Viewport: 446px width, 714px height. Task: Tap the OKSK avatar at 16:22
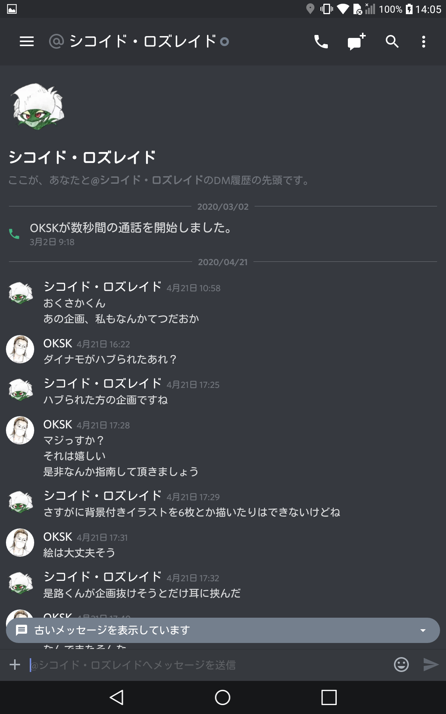[20, 349]
